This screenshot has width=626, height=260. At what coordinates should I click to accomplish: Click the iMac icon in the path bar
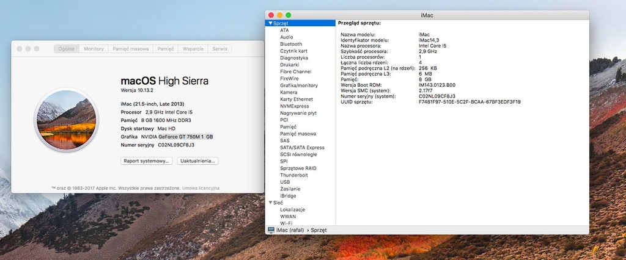[x=271, y=230]
